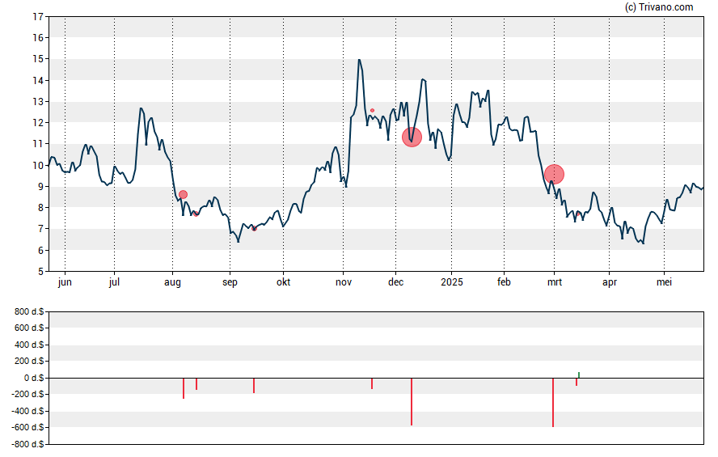Click the first red bar in August

click(184, 388)
